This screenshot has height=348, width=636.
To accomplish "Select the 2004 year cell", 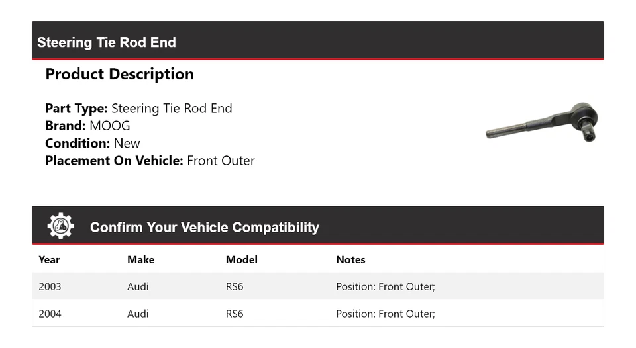I will (x=50, y=314).
